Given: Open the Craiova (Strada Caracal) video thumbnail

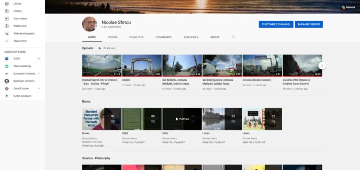Looking at the screenshot, I should click(x=262, y=65).
